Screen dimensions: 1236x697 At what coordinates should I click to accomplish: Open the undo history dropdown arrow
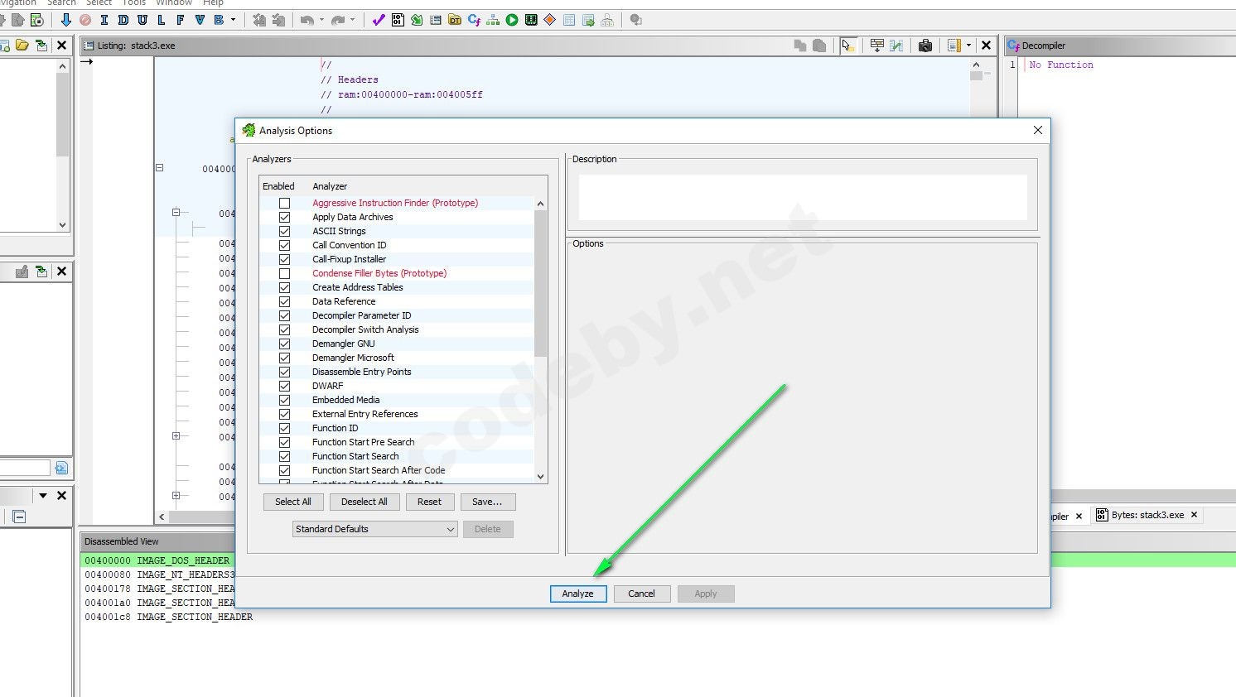point(321,20)
